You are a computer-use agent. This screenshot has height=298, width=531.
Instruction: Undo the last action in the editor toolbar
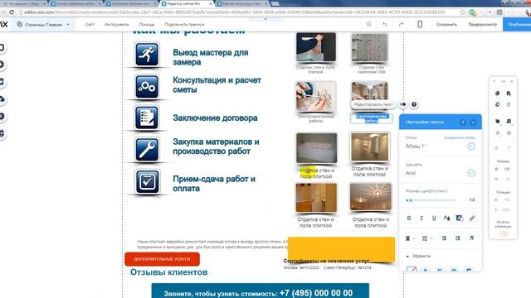pos(385,24)
